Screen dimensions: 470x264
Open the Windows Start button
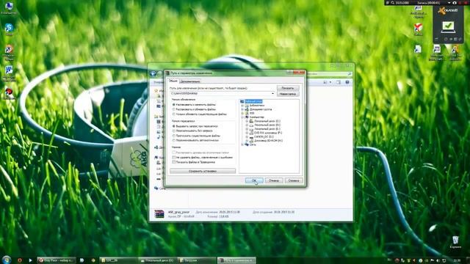click(x=6, y=260)
